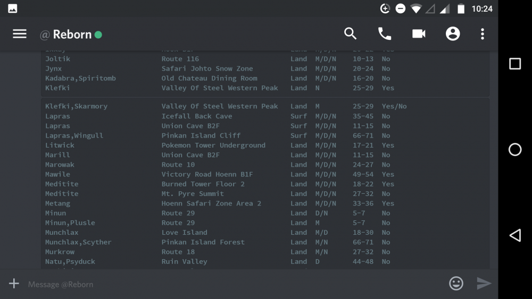This screenshot has height=299, width=532.
Task: Tap the battery icon in status bar
Action: pyautogui.click(x=461, y=8)
